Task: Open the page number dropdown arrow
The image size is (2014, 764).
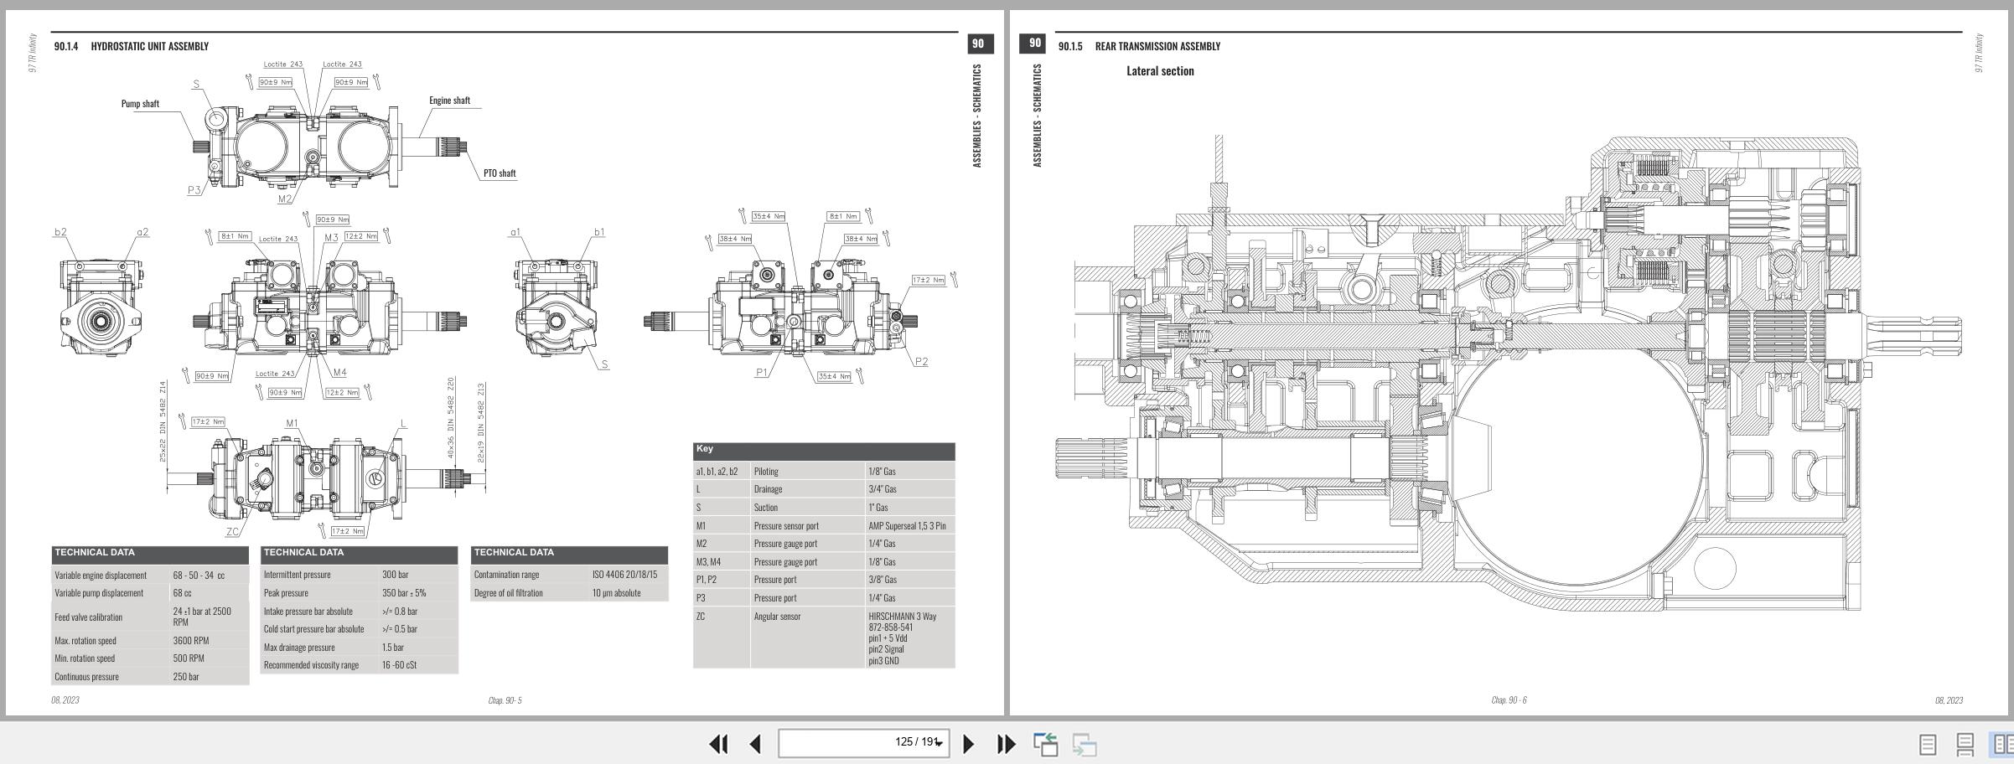Action: coord(939,743)
